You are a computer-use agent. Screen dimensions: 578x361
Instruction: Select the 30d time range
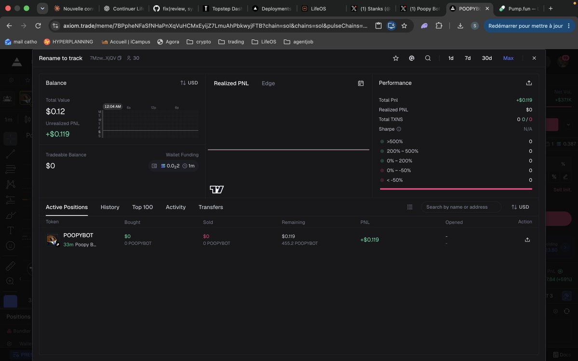(x=486, y=58)
